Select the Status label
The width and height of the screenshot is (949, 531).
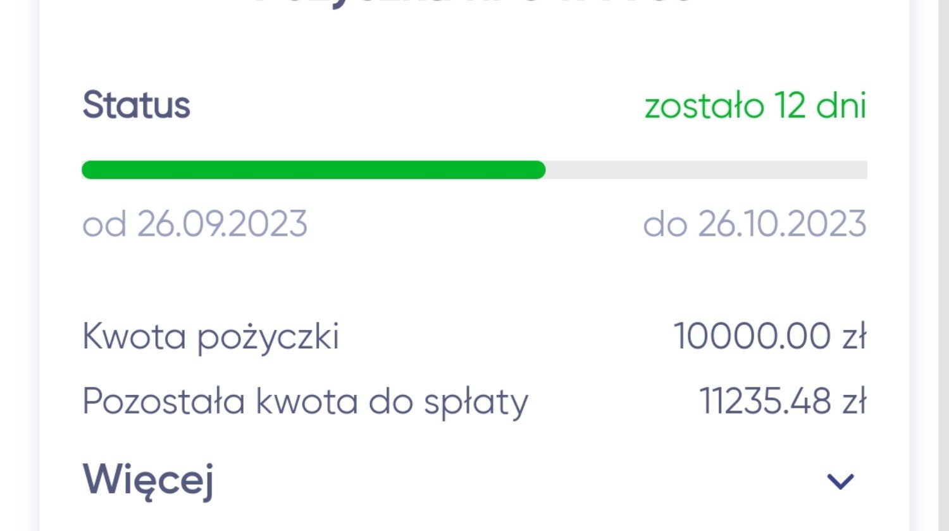(136, 105)
